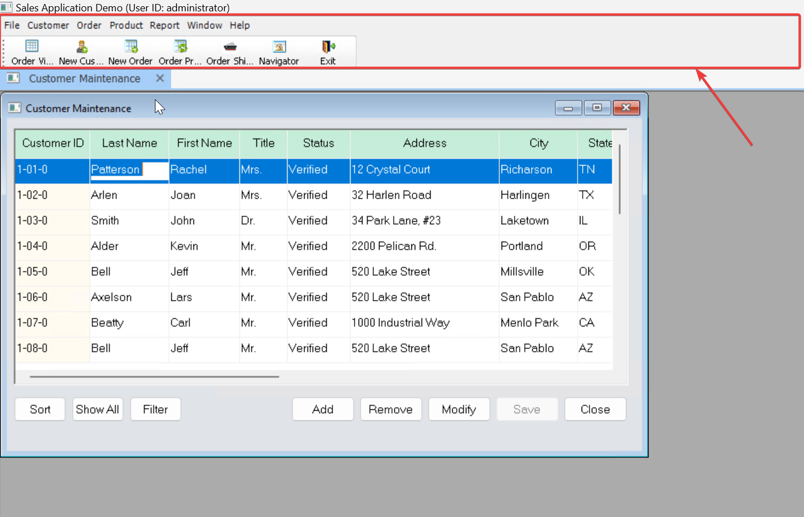Maximize the Customer Maintenance inner window
This screenshot has height=517, width=804.
[x=597, y=108]
